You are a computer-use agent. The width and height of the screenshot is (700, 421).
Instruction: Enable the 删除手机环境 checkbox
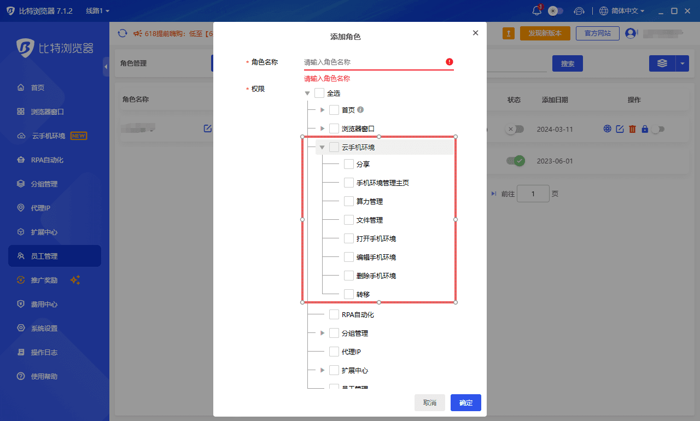click(349, 276)
